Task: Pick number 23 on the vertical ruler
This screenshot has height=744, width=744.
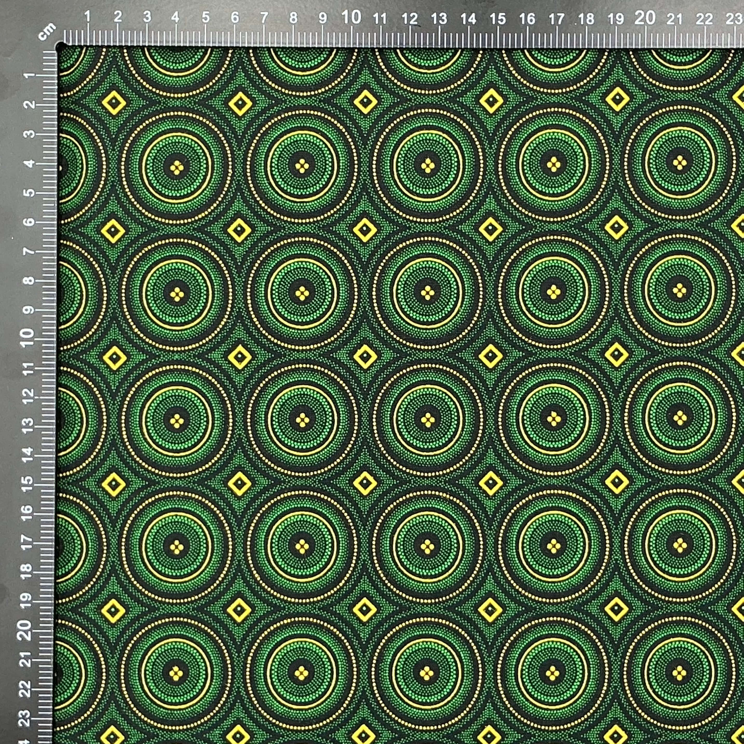Action: (25, 719)
